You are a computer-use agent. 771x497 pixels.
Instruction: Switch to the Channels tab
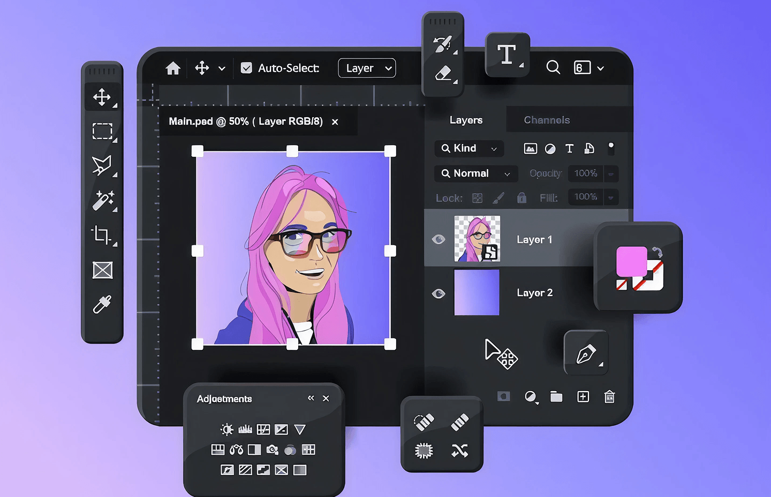click(547, 120)
